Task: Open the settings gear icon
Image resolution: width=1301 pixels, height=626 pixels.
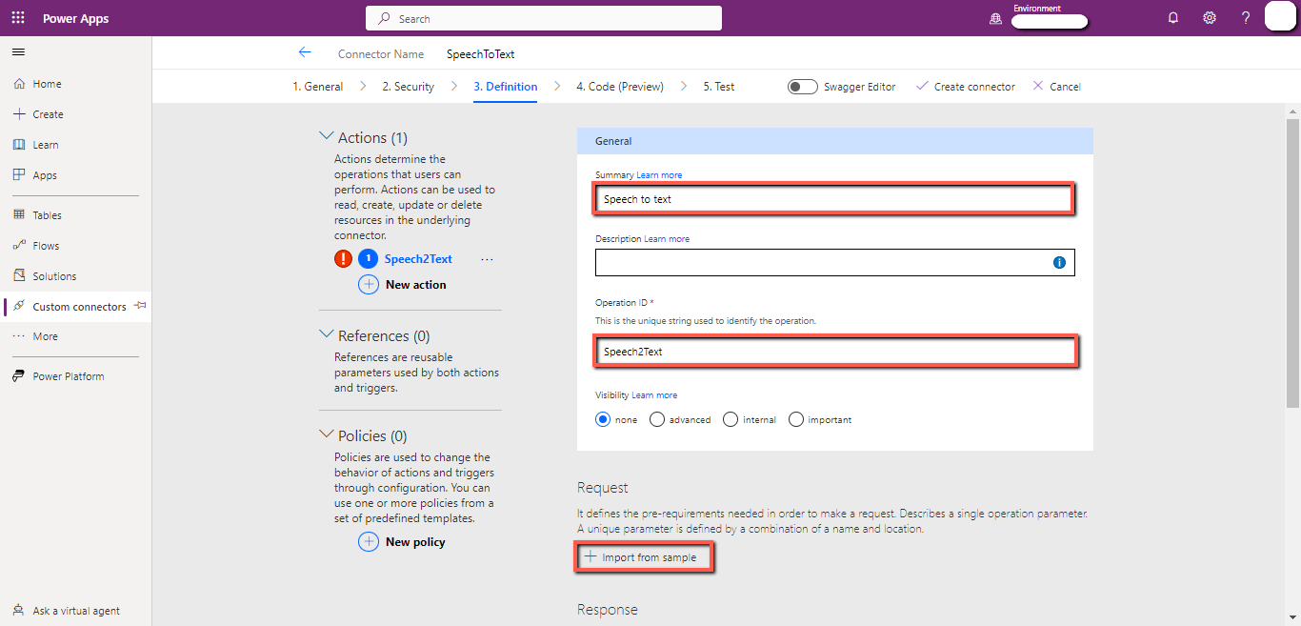Action: coord(1210,18)
